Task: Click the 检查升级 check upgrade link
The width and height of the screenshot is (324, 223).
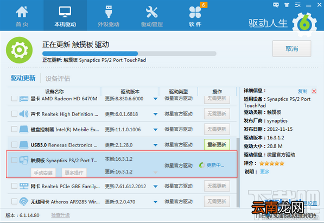Action: tap(60, 215)
